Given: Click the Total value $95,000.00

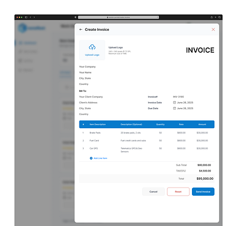Looking at the screenshot, I should pyautogui.click(x=205, y=179).
